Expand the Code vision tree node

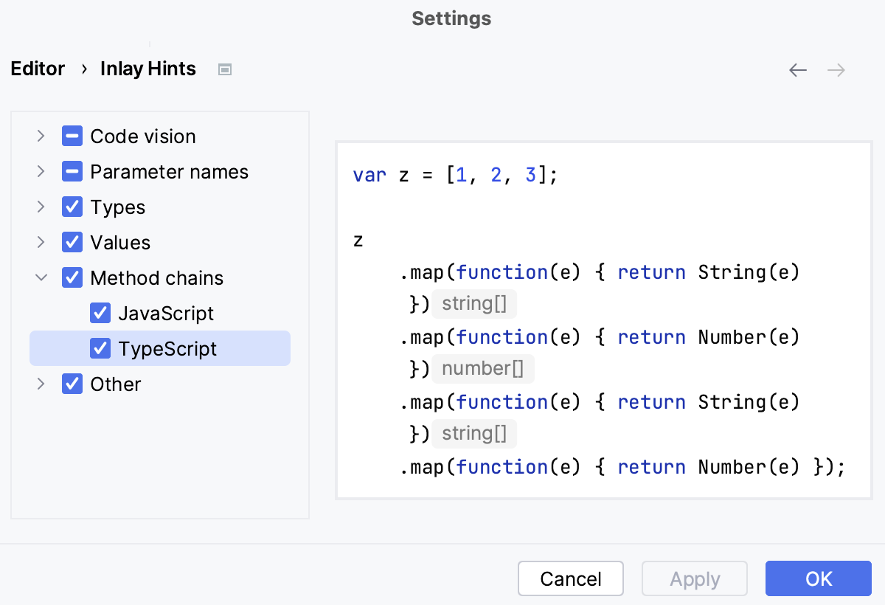point(41,136)
